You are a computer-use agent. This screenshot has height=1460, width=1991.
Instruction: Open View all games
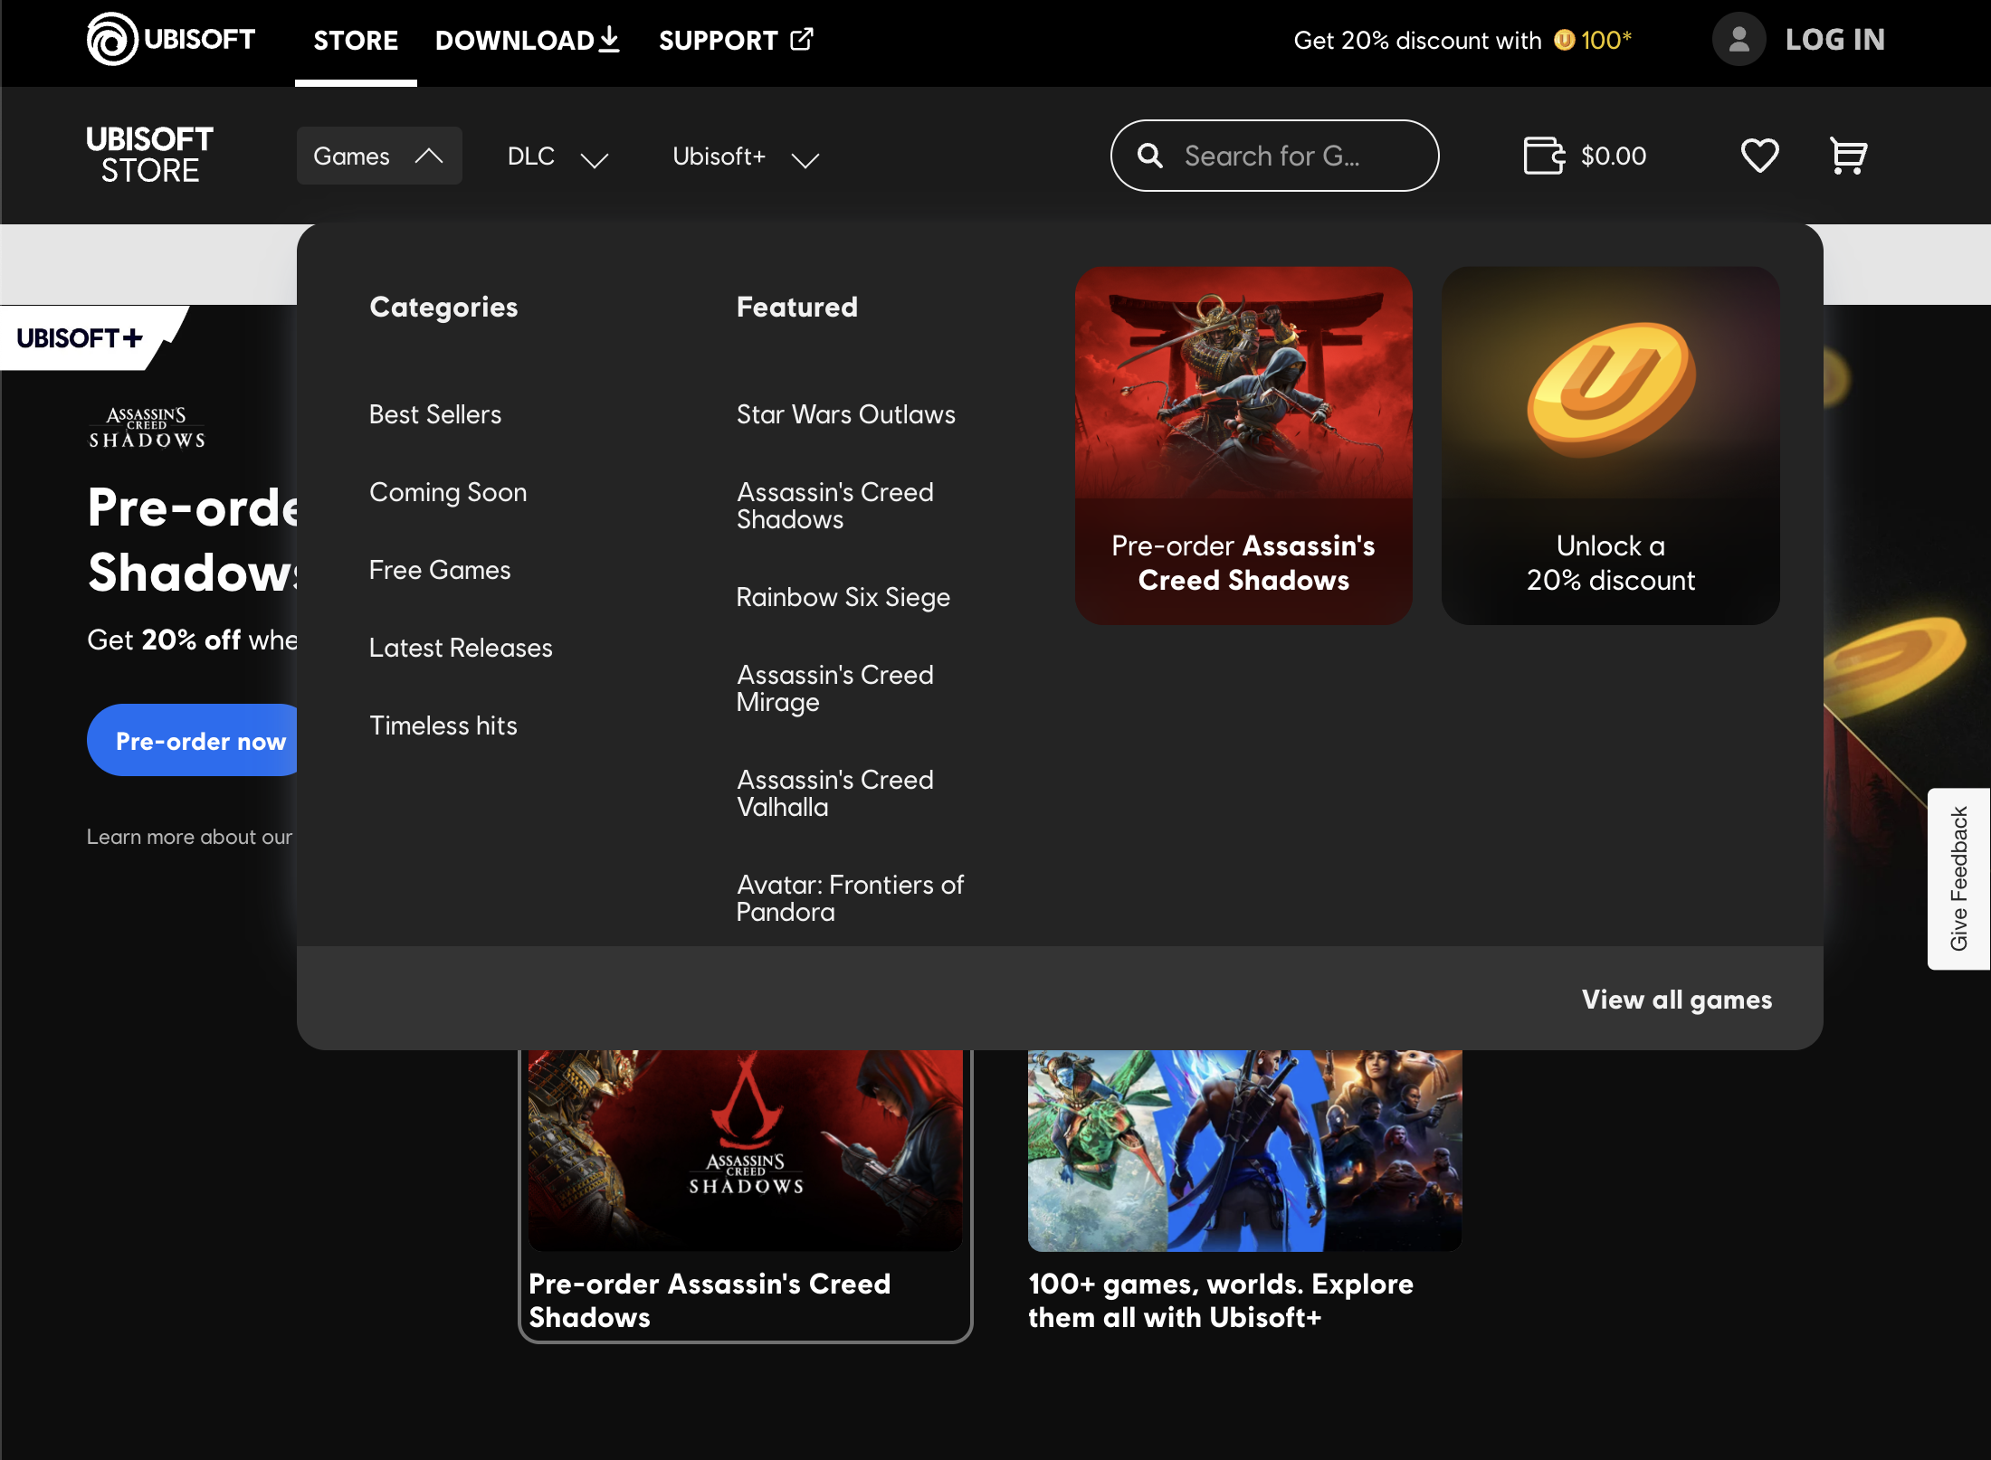click(x=1676, y=1000)
